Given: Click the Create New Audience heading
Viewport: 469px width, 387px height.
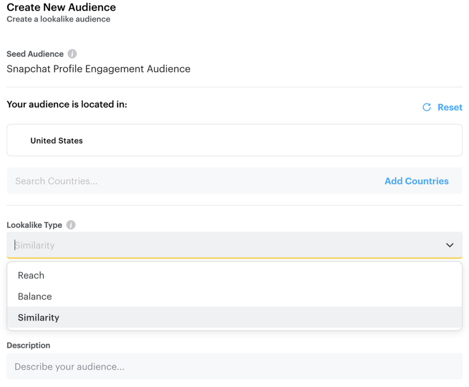Looking at the screenshot, I should pos(61,7).
